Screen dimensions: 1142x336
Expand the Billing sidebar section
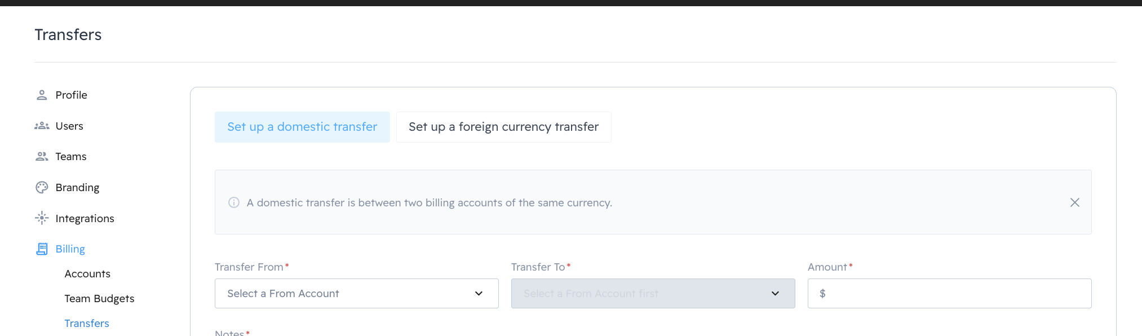pyautogui.click(x=70, y=249)
